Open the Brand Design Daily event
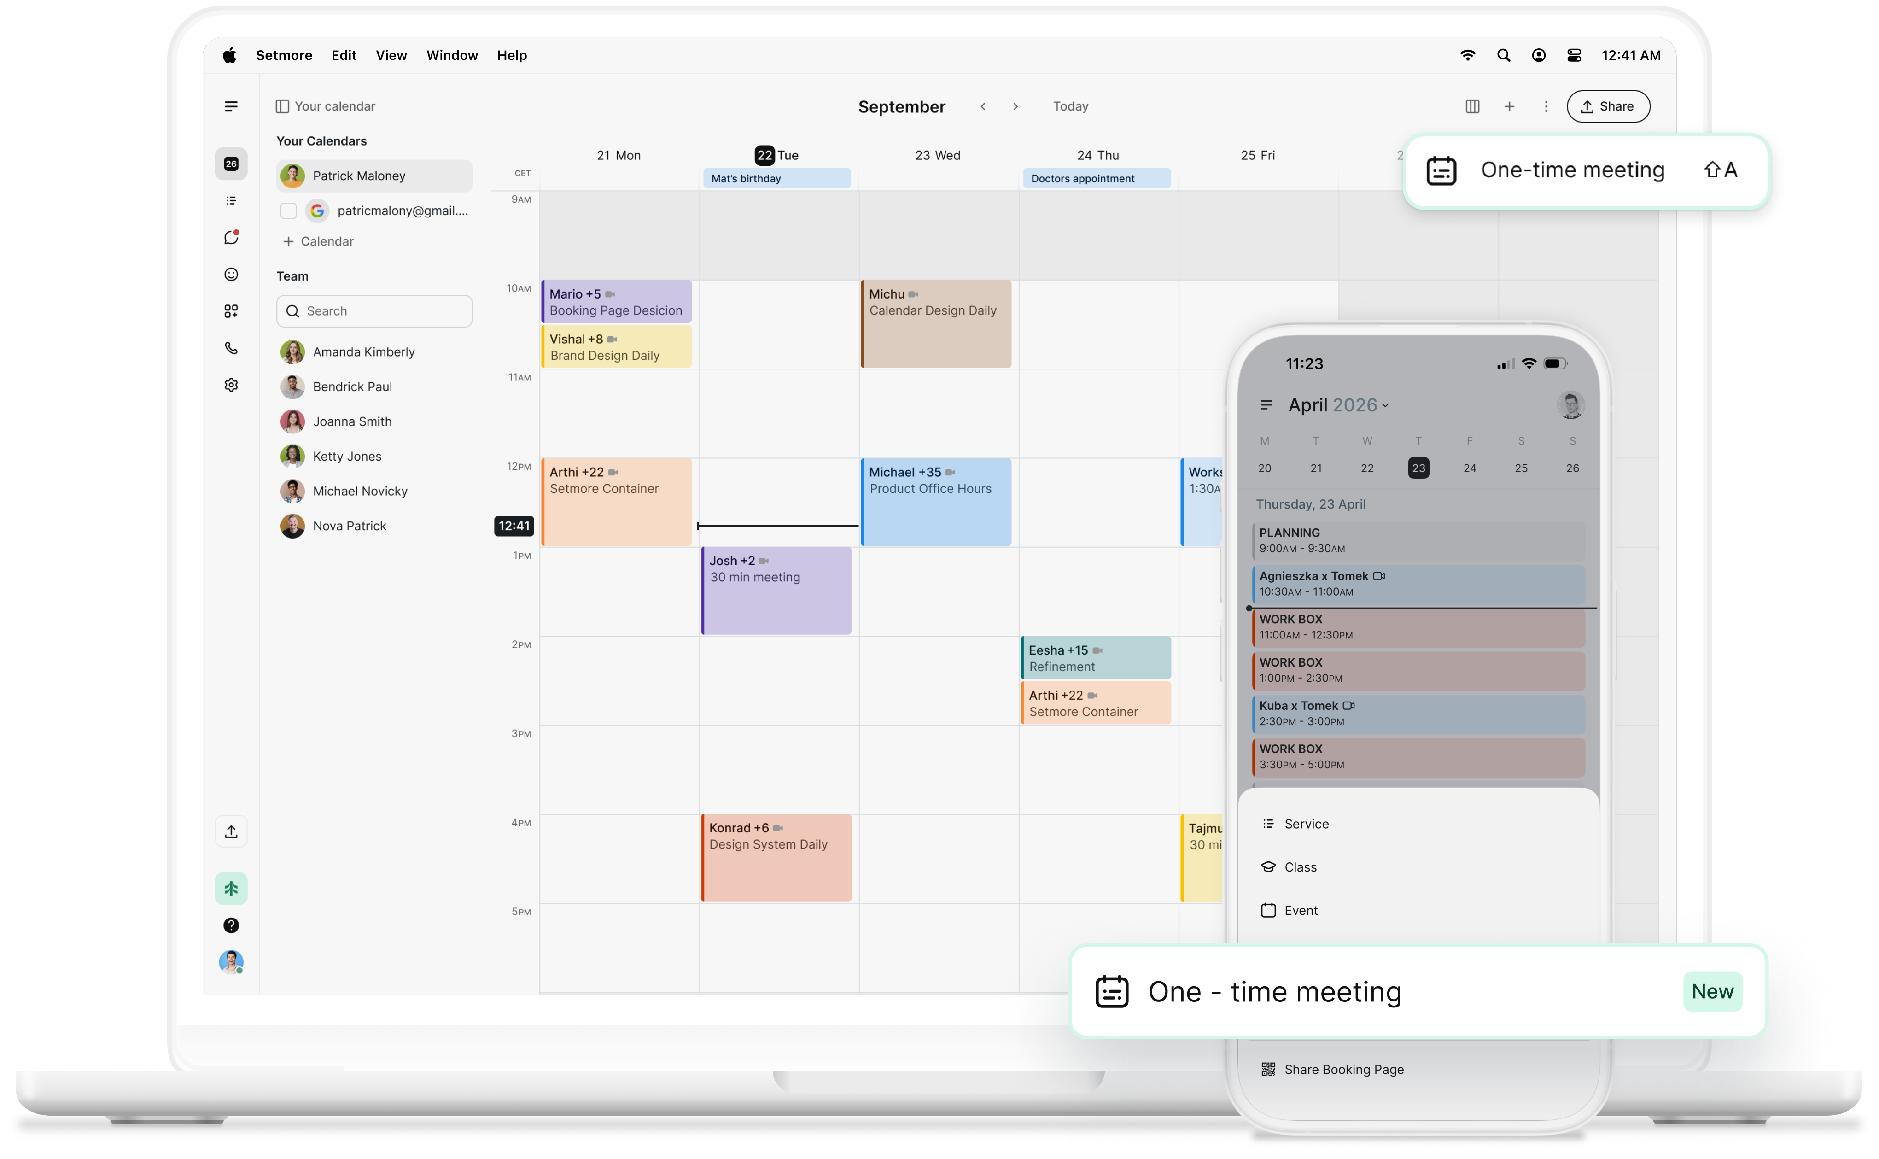Viewport: 1879px width, 1159px height. (x=616, y=347)
